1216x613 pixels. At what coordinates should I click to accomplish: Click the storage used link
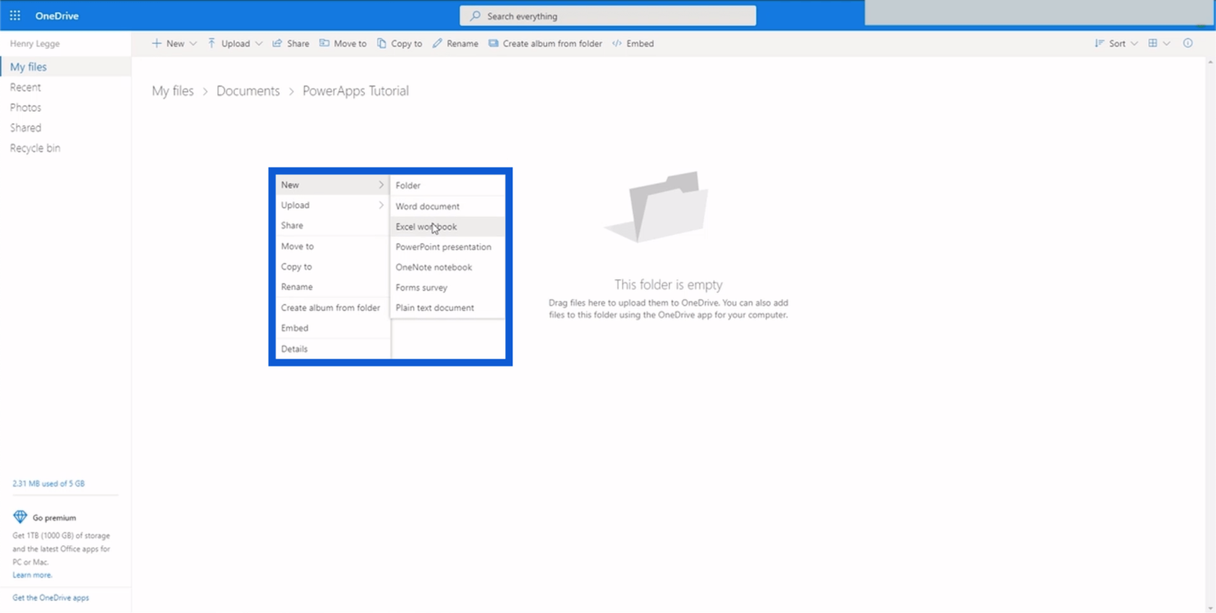pos(48,484)
